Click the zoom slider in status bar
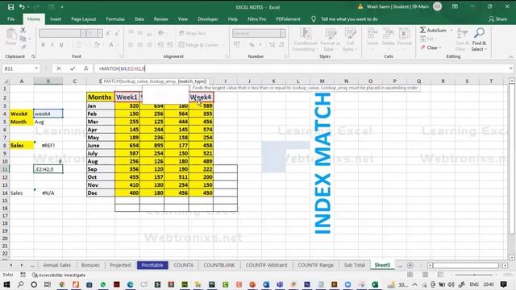 [x=474, y=275]
